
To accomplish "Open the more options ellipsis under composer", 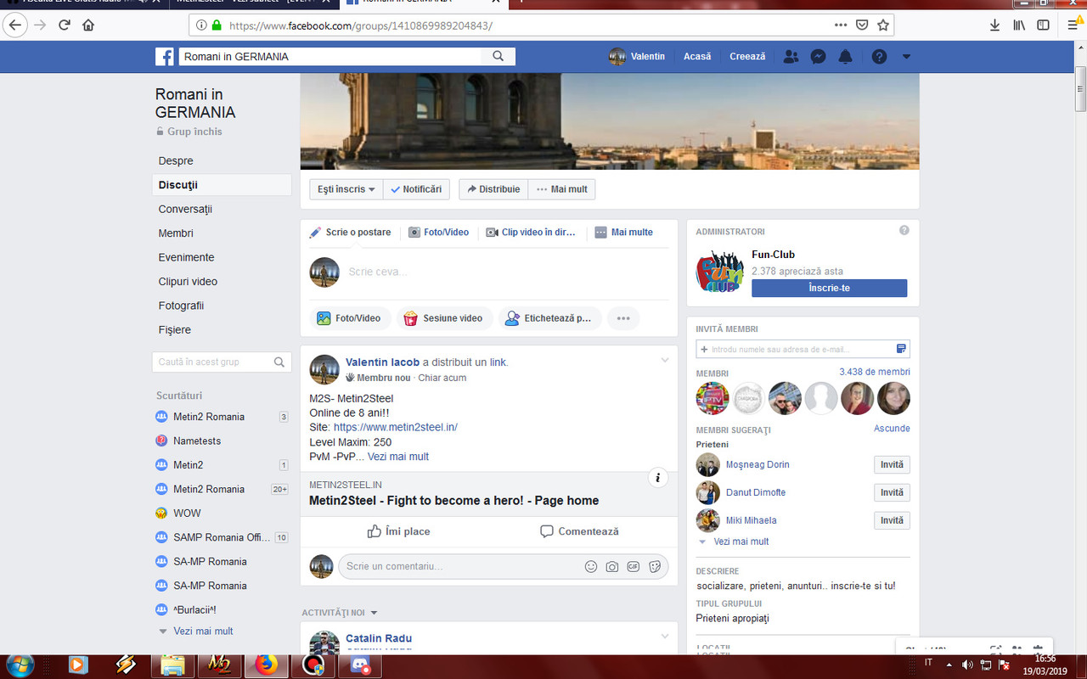I will pos(623,318).
